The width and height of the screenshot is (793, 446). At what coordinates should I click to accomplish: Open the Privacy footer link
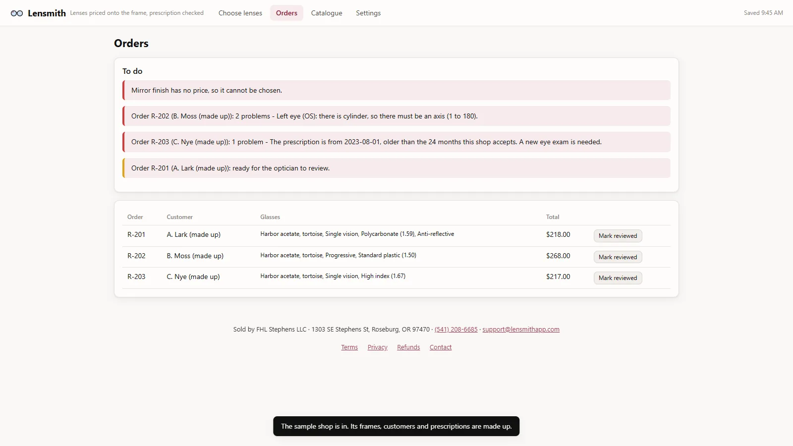point(378,347)
